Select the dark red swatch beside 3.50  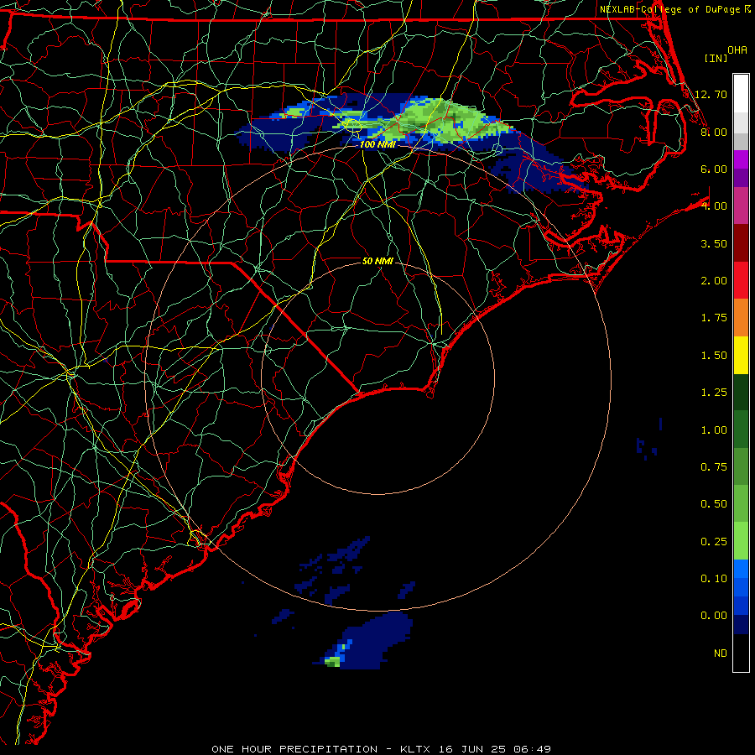coord(741,243)
